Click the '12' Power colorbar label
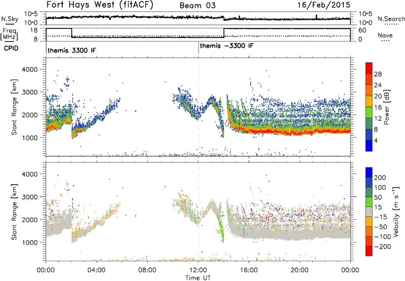The height and width of the screenshot is (281, 405). tap(378, 119)
